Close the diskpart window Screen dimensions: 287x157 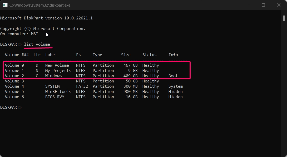coord(279,5)
